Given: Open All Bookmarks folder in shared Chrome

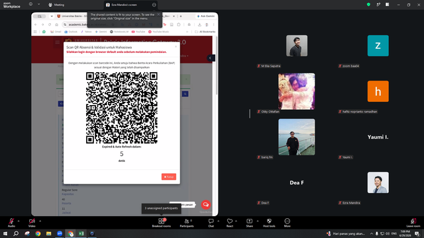Looking at the screenshot, I should [x=205, y=32].
